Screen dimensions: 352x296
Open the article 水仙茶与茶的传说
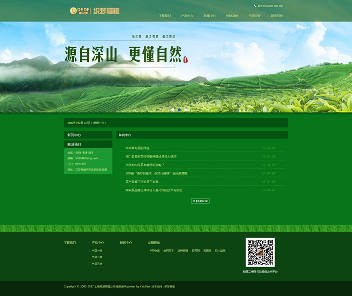coord(137,148)
